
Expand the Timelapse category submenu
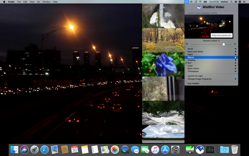coord(211,71)
